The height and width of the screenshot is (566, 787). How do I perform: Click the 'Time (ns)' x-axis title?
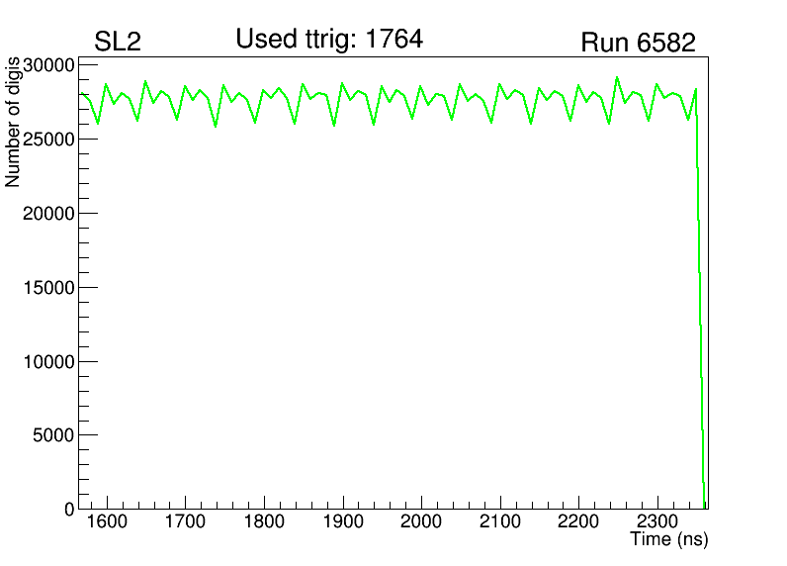(x=669, y=540)
